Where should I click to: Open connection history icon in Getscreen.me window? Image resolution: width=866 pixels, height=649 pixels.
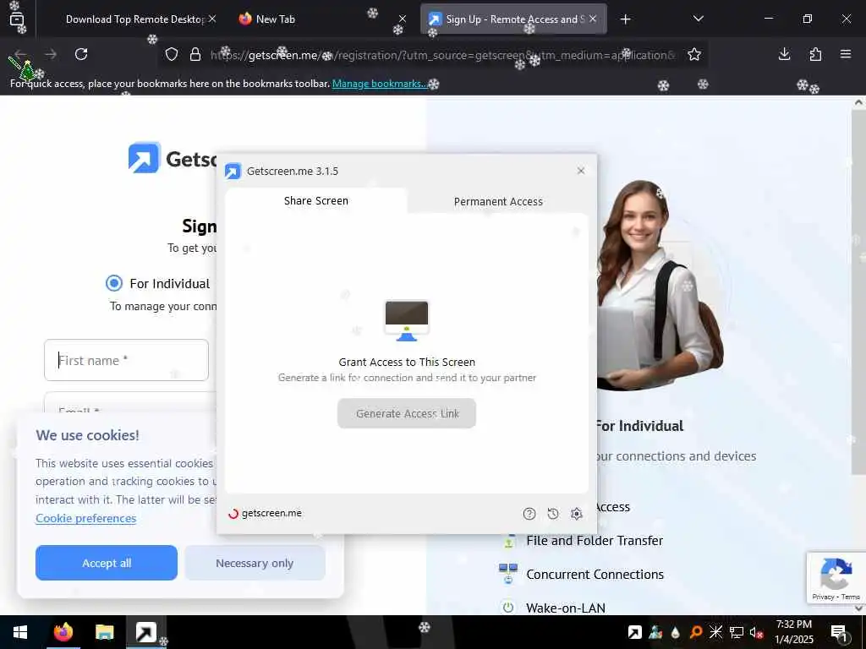553,514
